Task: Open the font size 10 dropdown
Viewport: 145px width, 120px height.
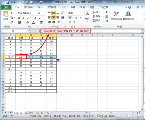Action: tap(44, 13)
